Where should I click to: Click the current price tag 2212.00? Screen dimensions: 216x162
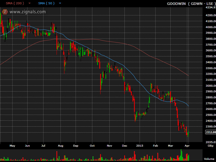click(211, 132)
